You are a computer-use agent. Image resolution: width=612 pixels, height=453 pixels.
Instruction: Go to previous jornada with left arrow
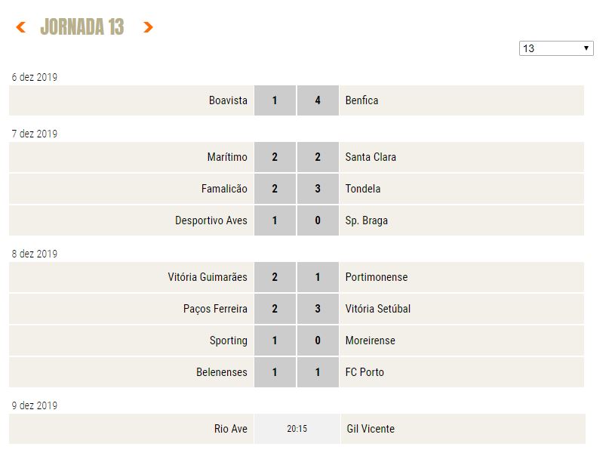pyautogui.click(x=20, y=27)
